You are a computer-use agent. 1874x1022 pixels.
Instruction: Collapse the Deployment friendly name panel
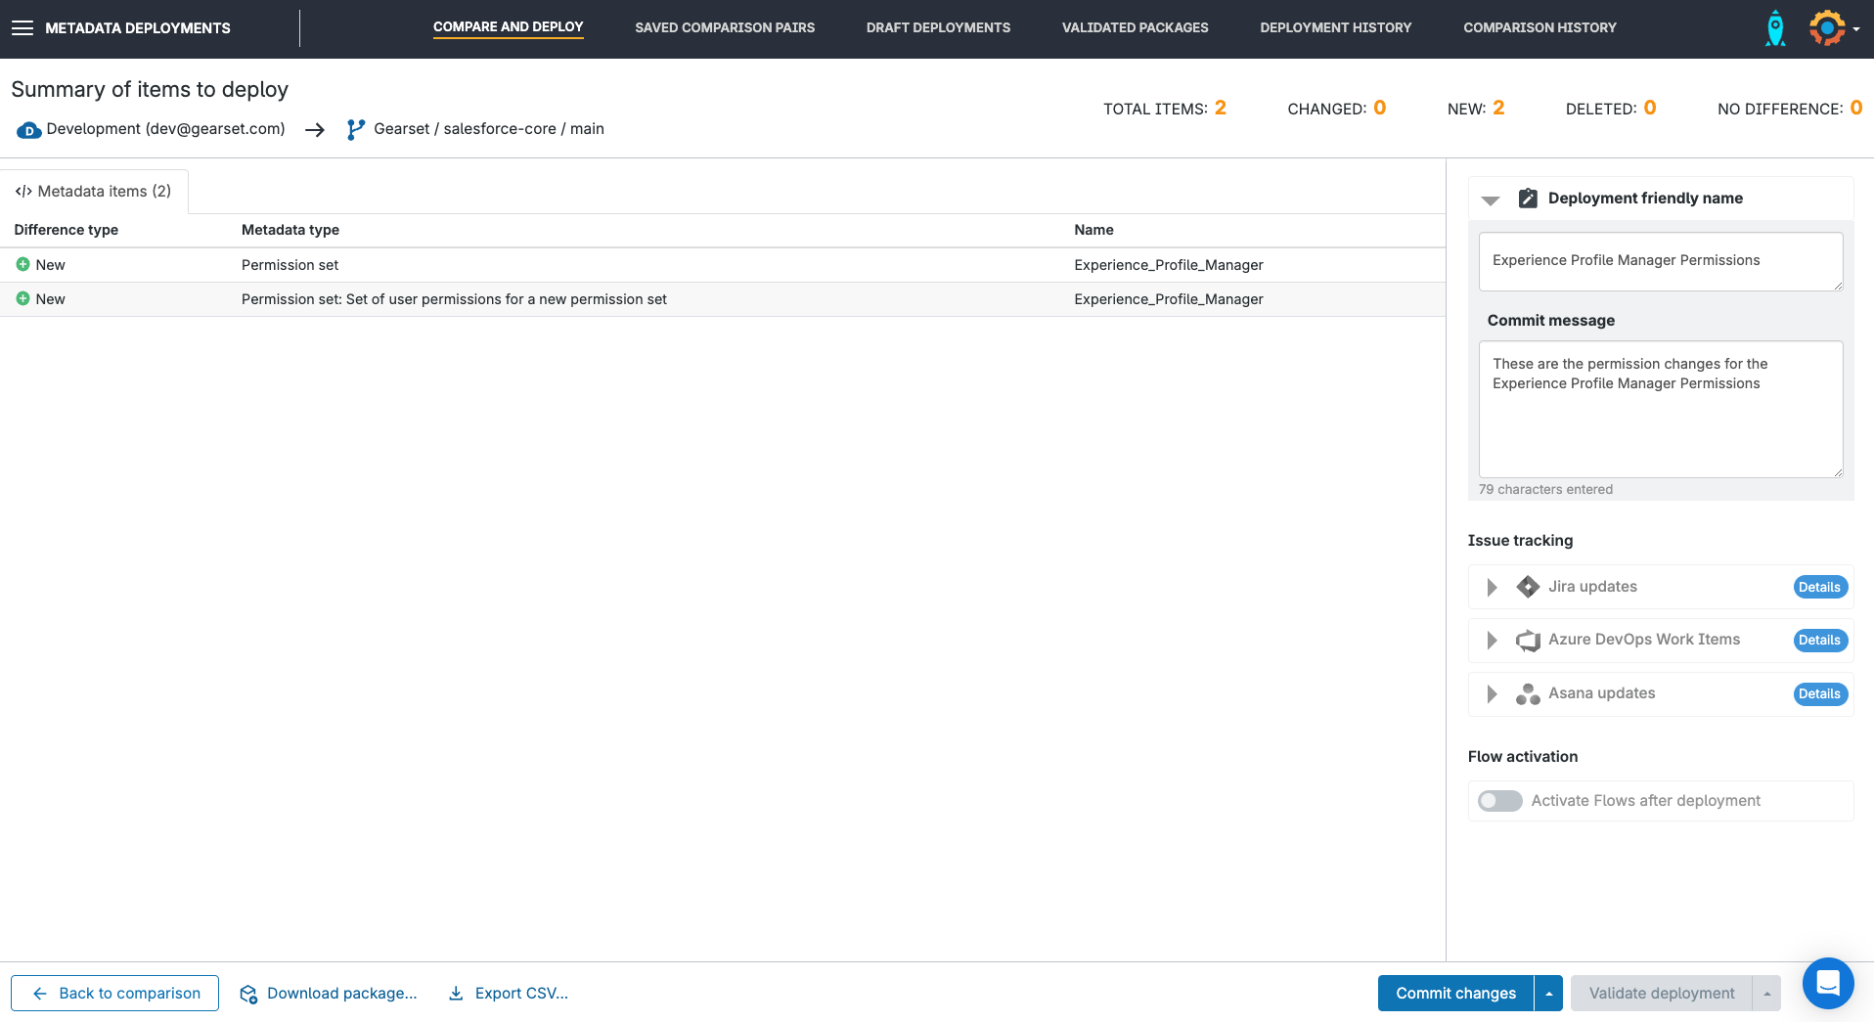pyautogui.click(x=1491, y=200)
